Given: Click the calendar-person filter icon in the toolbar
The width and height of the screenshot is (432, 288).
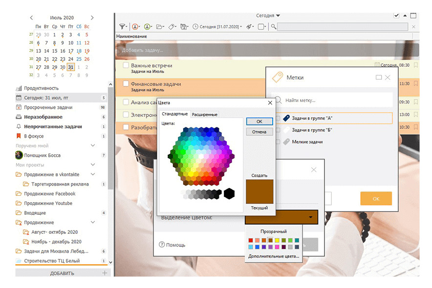Looking at the screenshot, I should (184, 27).
